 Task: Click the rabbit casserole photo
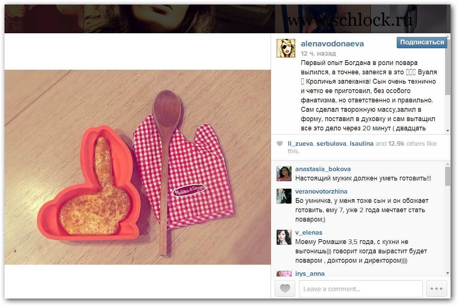click(137, 167)
